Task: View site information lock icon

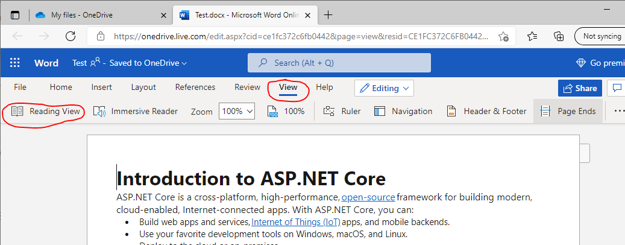Action: click(x=101, y=36)
